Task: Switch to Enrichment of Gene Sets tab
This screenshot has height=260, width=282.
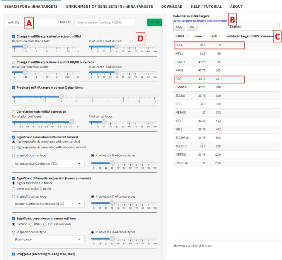Action: (109, 7)
